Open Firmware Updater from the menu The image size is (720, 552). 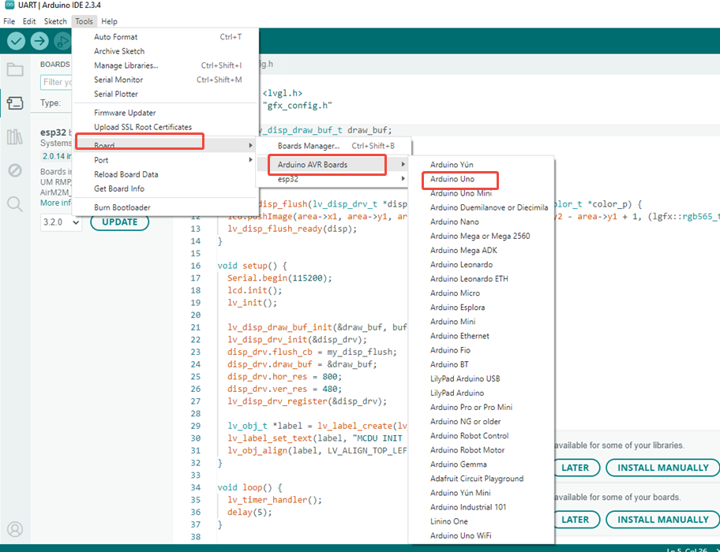tap(165, 112)
